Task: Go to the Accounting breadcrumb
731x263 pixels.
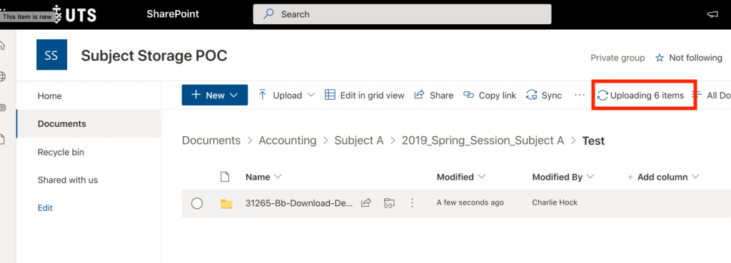Action: click(x=287, y=140)
